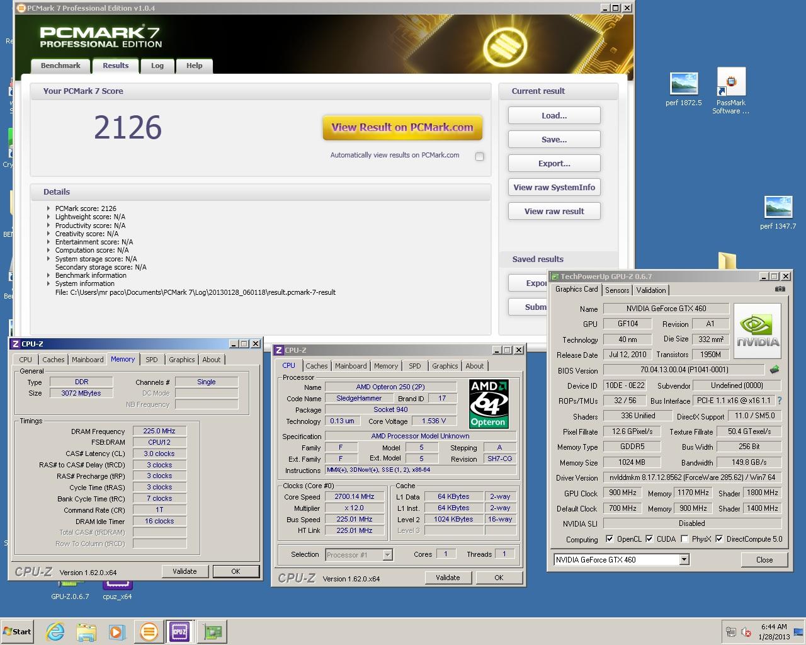This screenshot has height=645, width=806.
Task: Click the clock showing 6:44 AM
Action: (774, 627)
